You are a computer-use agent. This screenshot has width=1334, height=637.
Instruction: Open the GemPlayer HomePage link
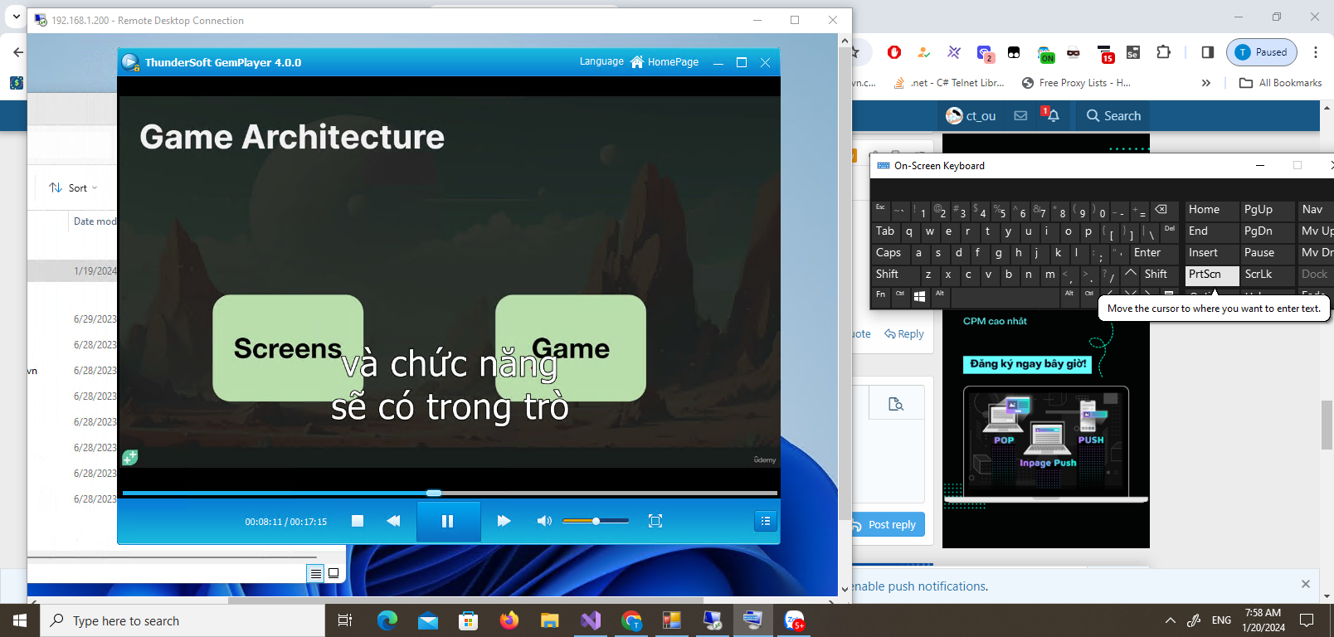[x=665, y=62]
